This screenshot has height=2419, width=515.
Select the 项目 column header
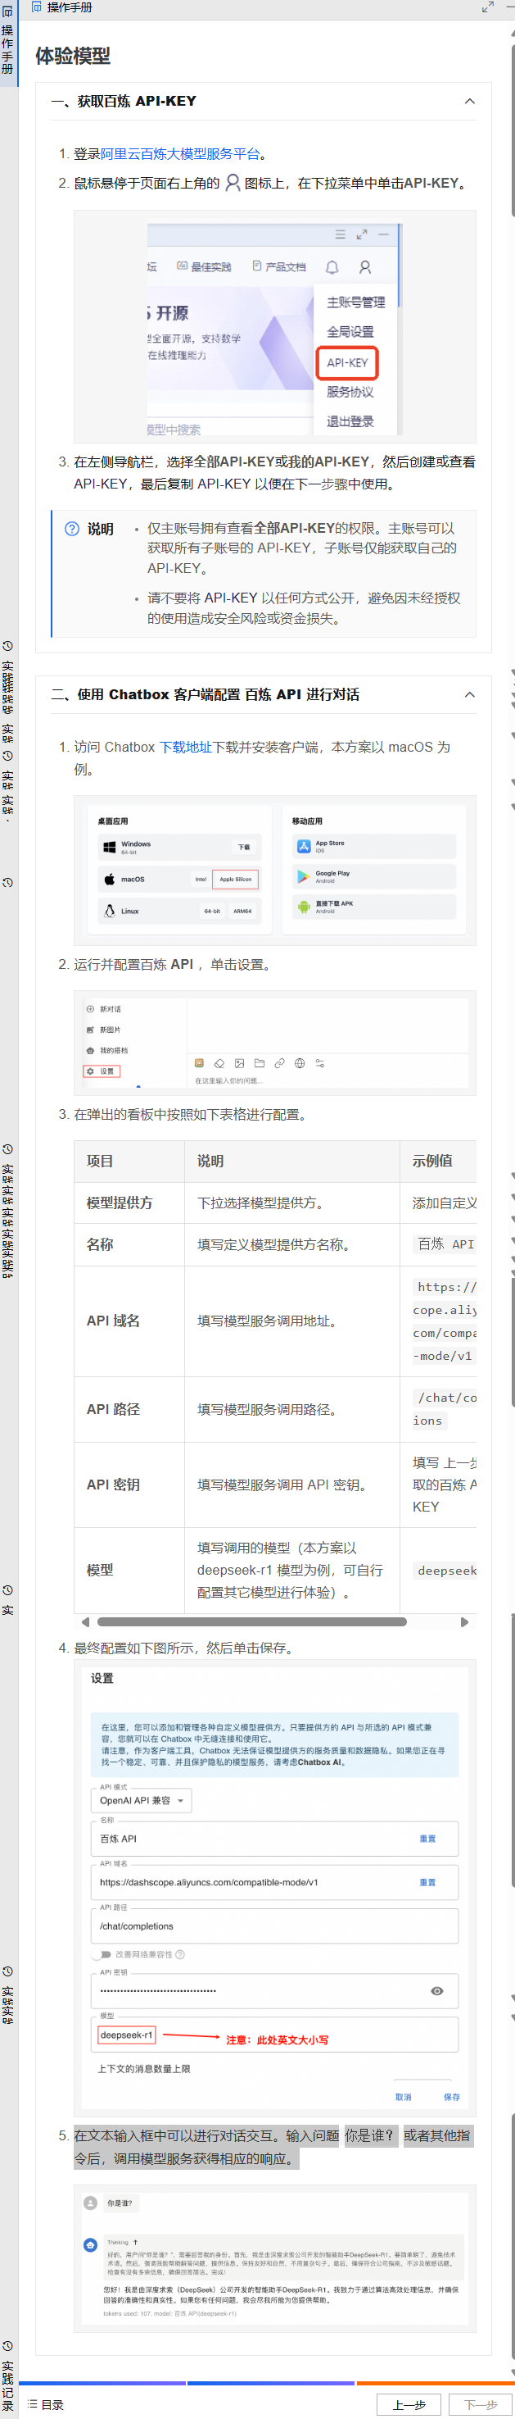tap(129, 1162)
